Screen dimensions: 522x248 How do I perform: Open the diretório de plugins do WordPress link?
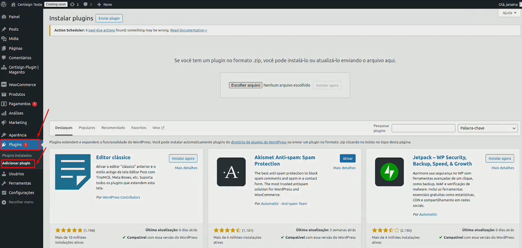tap(259, 142)
